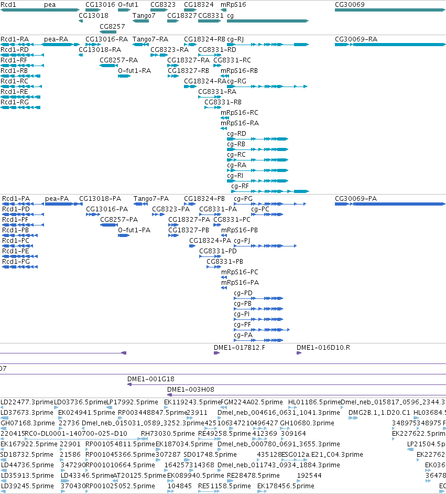This screenshot has width=446, height=494.
Task: Click the GH10680.3prime EST label
Action: click(x=307, y=423)
